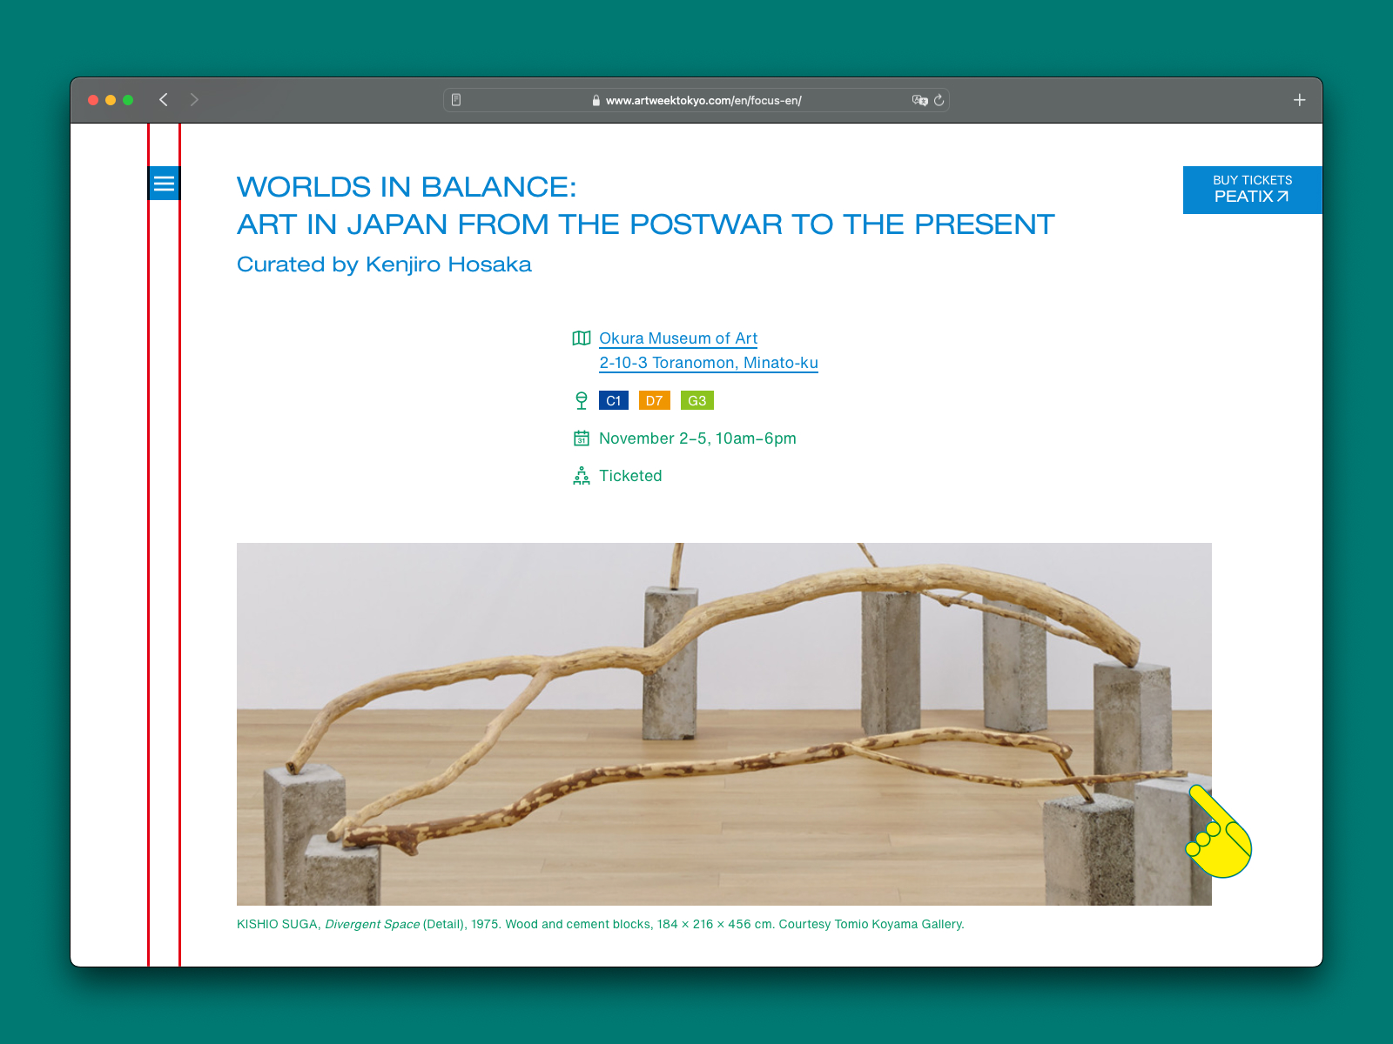The width and height of the screenshot is (1393, 1044).
Task: Go back to the previous page
Action: click(164, 100)
